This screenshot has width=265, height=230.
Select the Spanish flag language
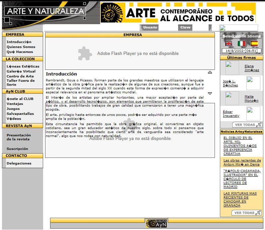tap(254, 43)
